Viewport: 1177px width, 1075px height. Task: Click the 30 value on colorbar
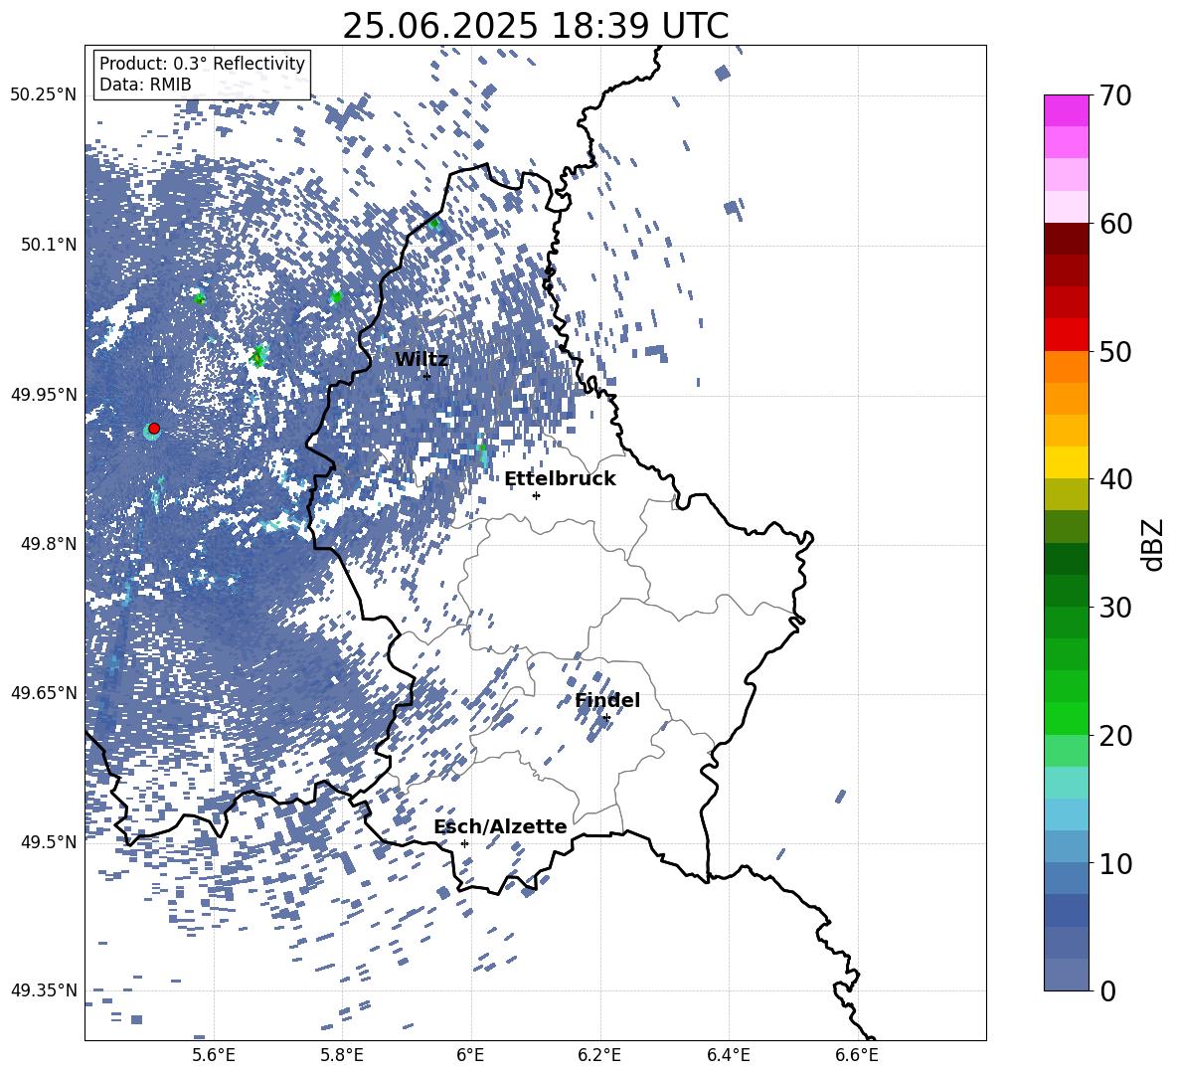coord(1115,608)
